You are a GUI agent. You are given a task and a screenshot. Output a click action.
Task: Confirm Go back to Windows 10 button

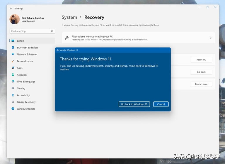134,104
